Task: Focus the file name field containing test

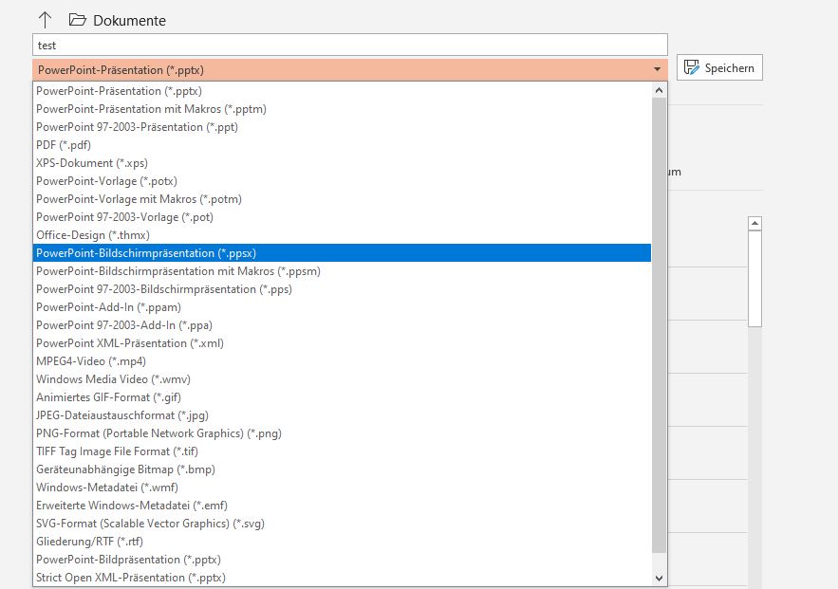Action: tap(350, 45)
